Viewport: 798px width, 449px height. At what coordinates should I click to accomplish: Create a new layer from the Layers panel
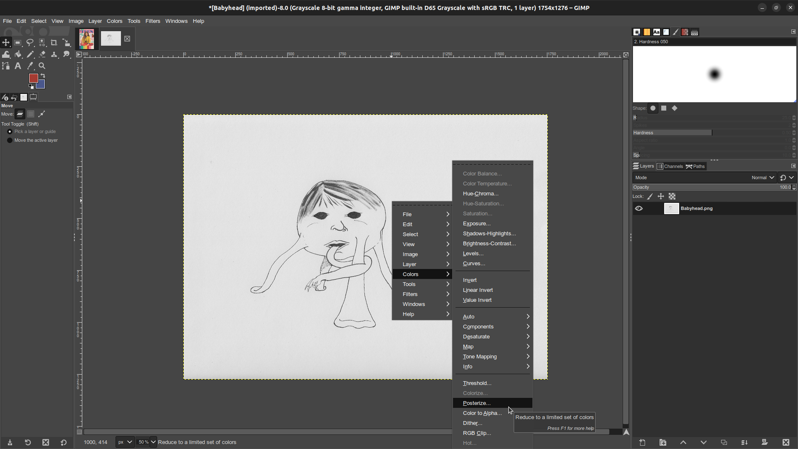point(642,443)
